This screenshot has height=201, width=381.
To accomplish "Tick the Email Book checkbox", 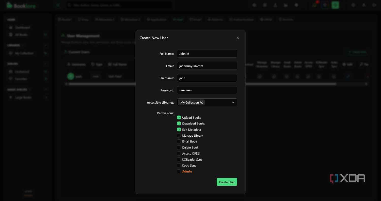I will point(179,141).
